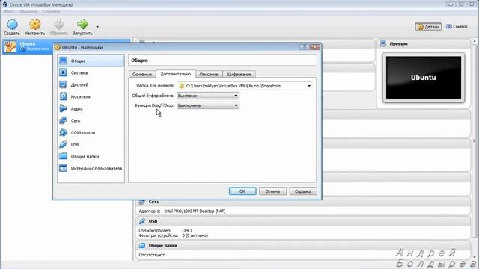Open the Носители settings category
Image resolution: width=479 pixels, height=269 pixels.
91,96
